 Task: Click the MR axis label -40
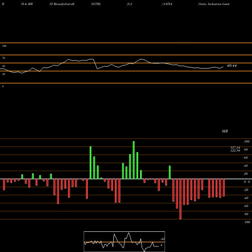pos(246,198)
